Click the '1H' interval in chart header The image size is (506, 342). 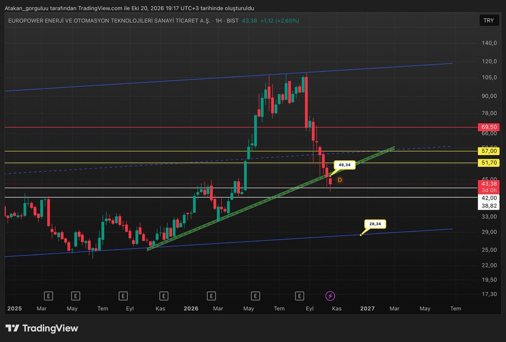click(x=218, y=21)
